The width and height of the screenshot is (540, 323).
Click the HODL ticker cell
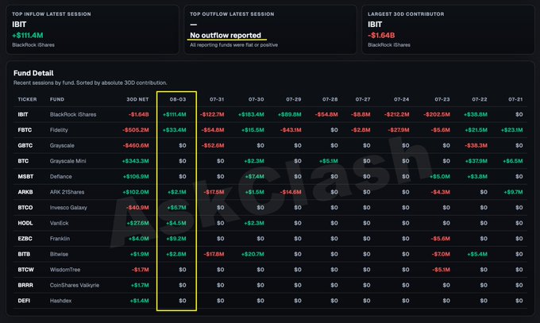pos(25,223)
